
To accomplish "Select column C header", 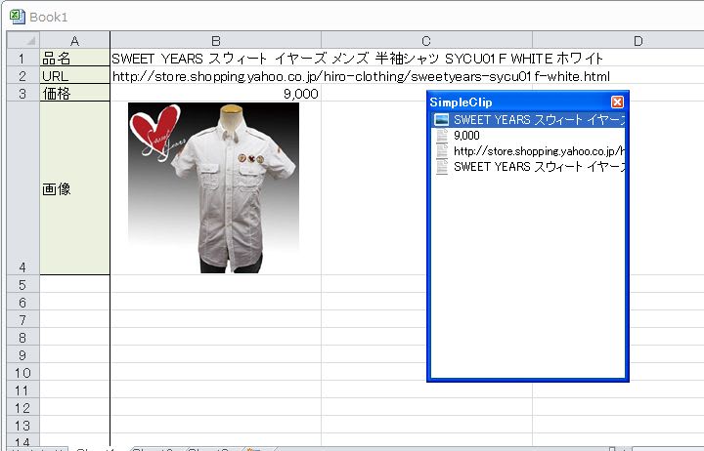I will tap(426, 40).
